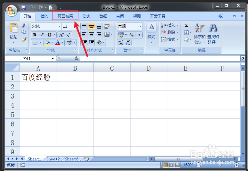Apply the comma style
The image size is (248, 171).
(x=139, y=35)
